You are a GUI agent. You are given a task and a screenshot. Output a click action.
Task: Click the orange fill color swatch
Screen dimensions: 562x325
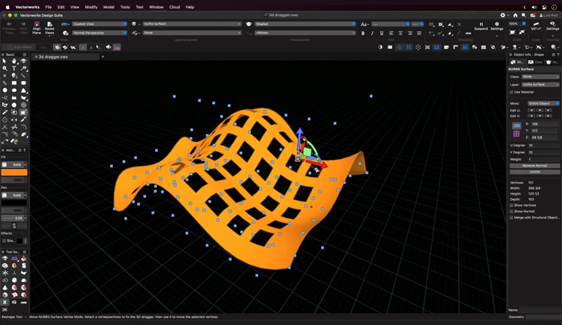[x=14, y=173]
